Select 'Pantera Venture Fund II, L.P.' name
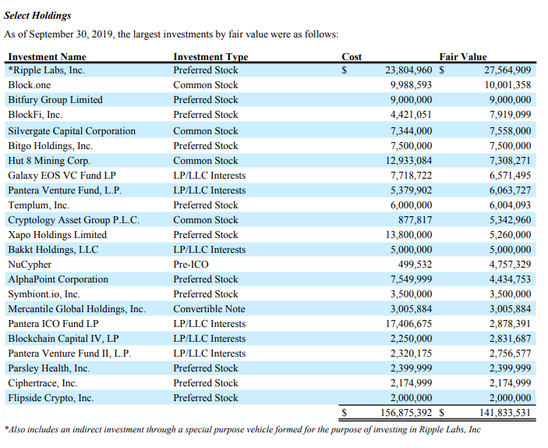This screenshot has height=448, width=548. pyautogui.click(x=69, y=354)
